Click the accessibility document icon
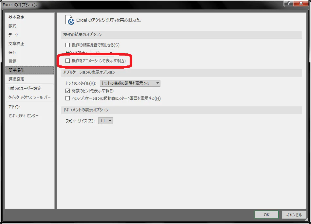The image size is (311, 224). click(x=70, y=20)
